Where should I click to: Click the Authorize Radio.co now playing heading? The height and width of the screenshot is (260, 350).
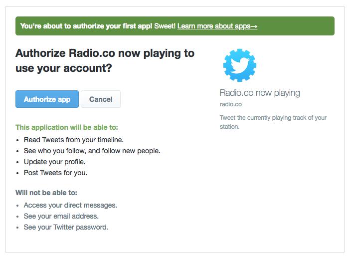tap(105, 53)
